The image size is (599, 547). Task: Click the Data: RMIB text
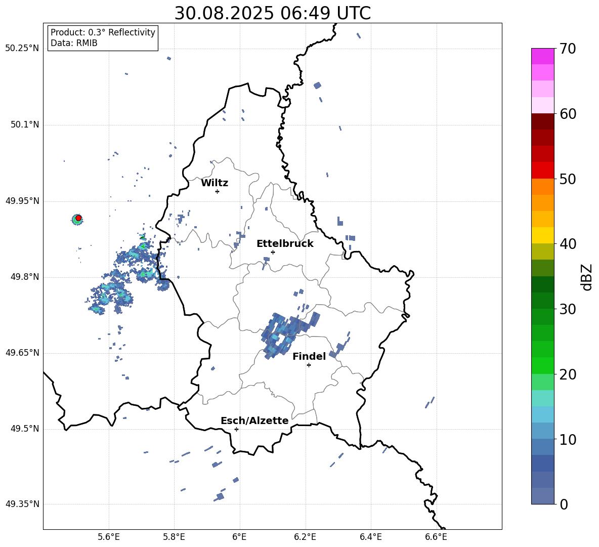(x=74, y=43)
